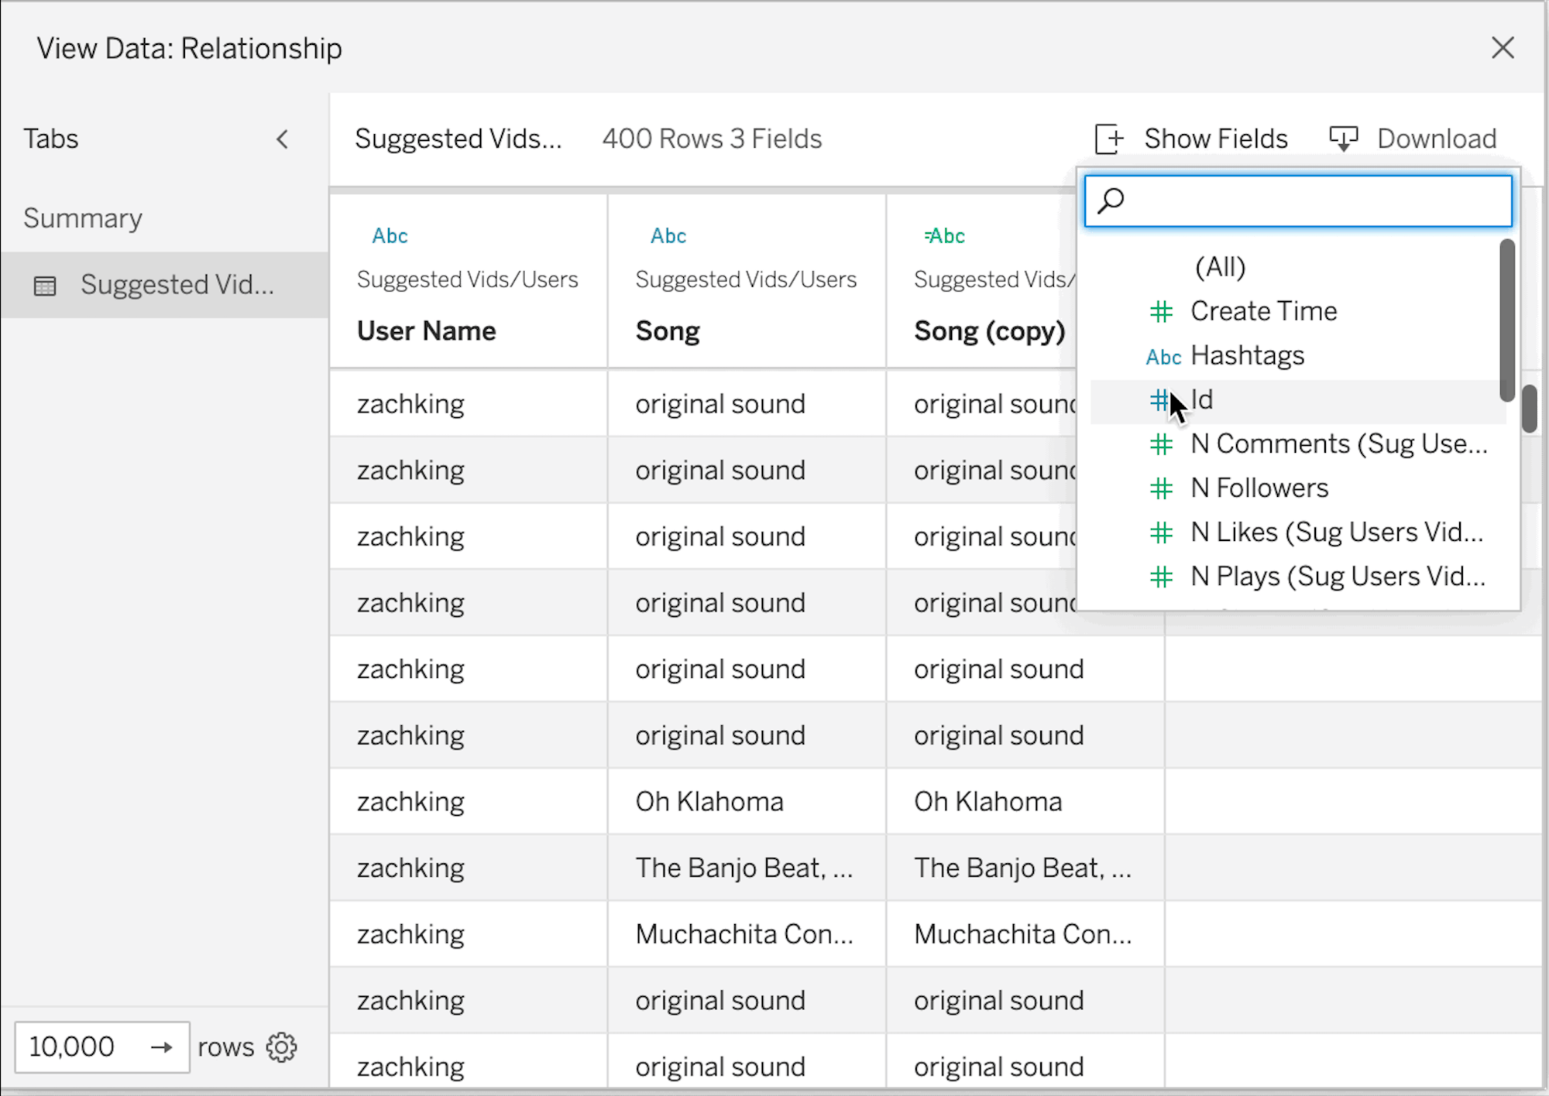The image size is (1549, 1096).
Task: Select (All) from the field list
Action: [1219, 265]
